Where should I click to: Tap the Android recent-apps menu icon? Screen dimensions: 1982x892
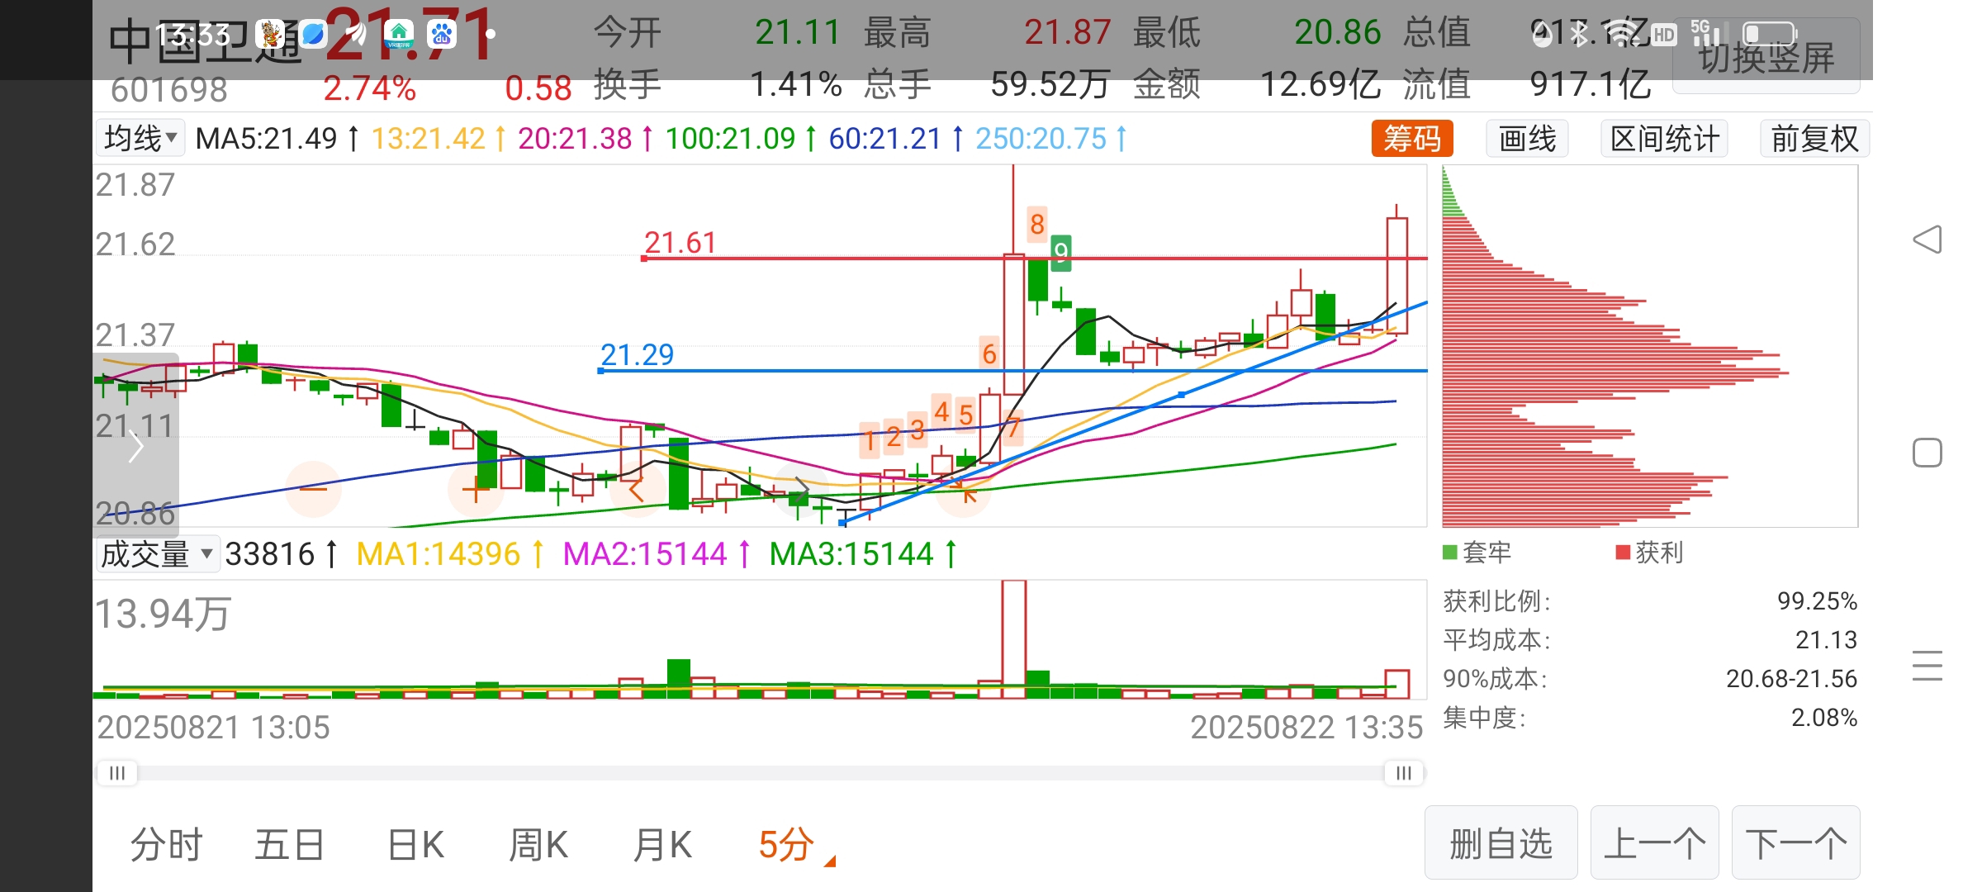1927,666
